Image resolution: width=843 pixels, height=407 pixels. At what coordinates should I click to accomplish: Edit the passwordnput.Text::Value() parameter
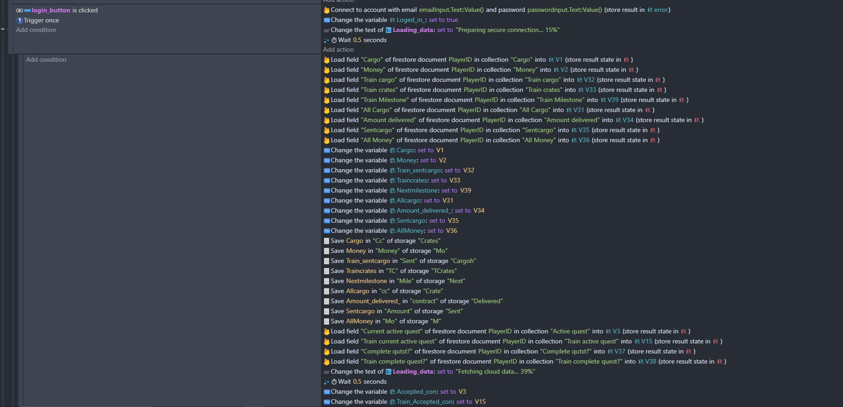click(x=565, y=10)
